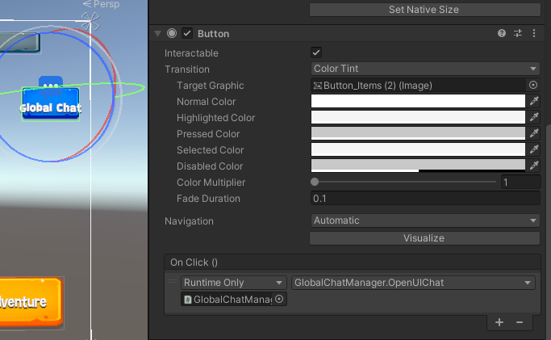Open the Runtime Only dropdown
Image resolution: width=551 pixels, height=340 pixels.
click(233, 282)
